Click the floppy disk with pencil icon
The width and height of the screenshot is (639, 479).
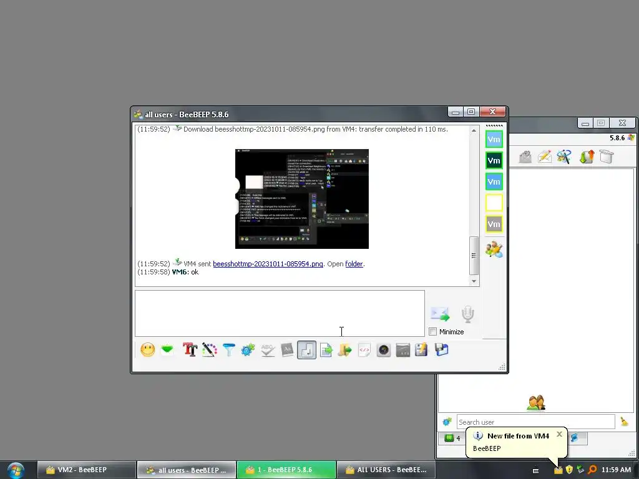[x=421, y=349]
